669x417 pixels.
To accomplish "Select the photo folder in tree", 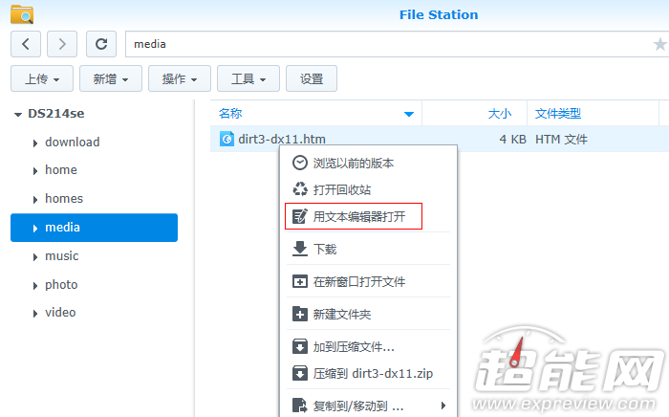I will 61,285.
